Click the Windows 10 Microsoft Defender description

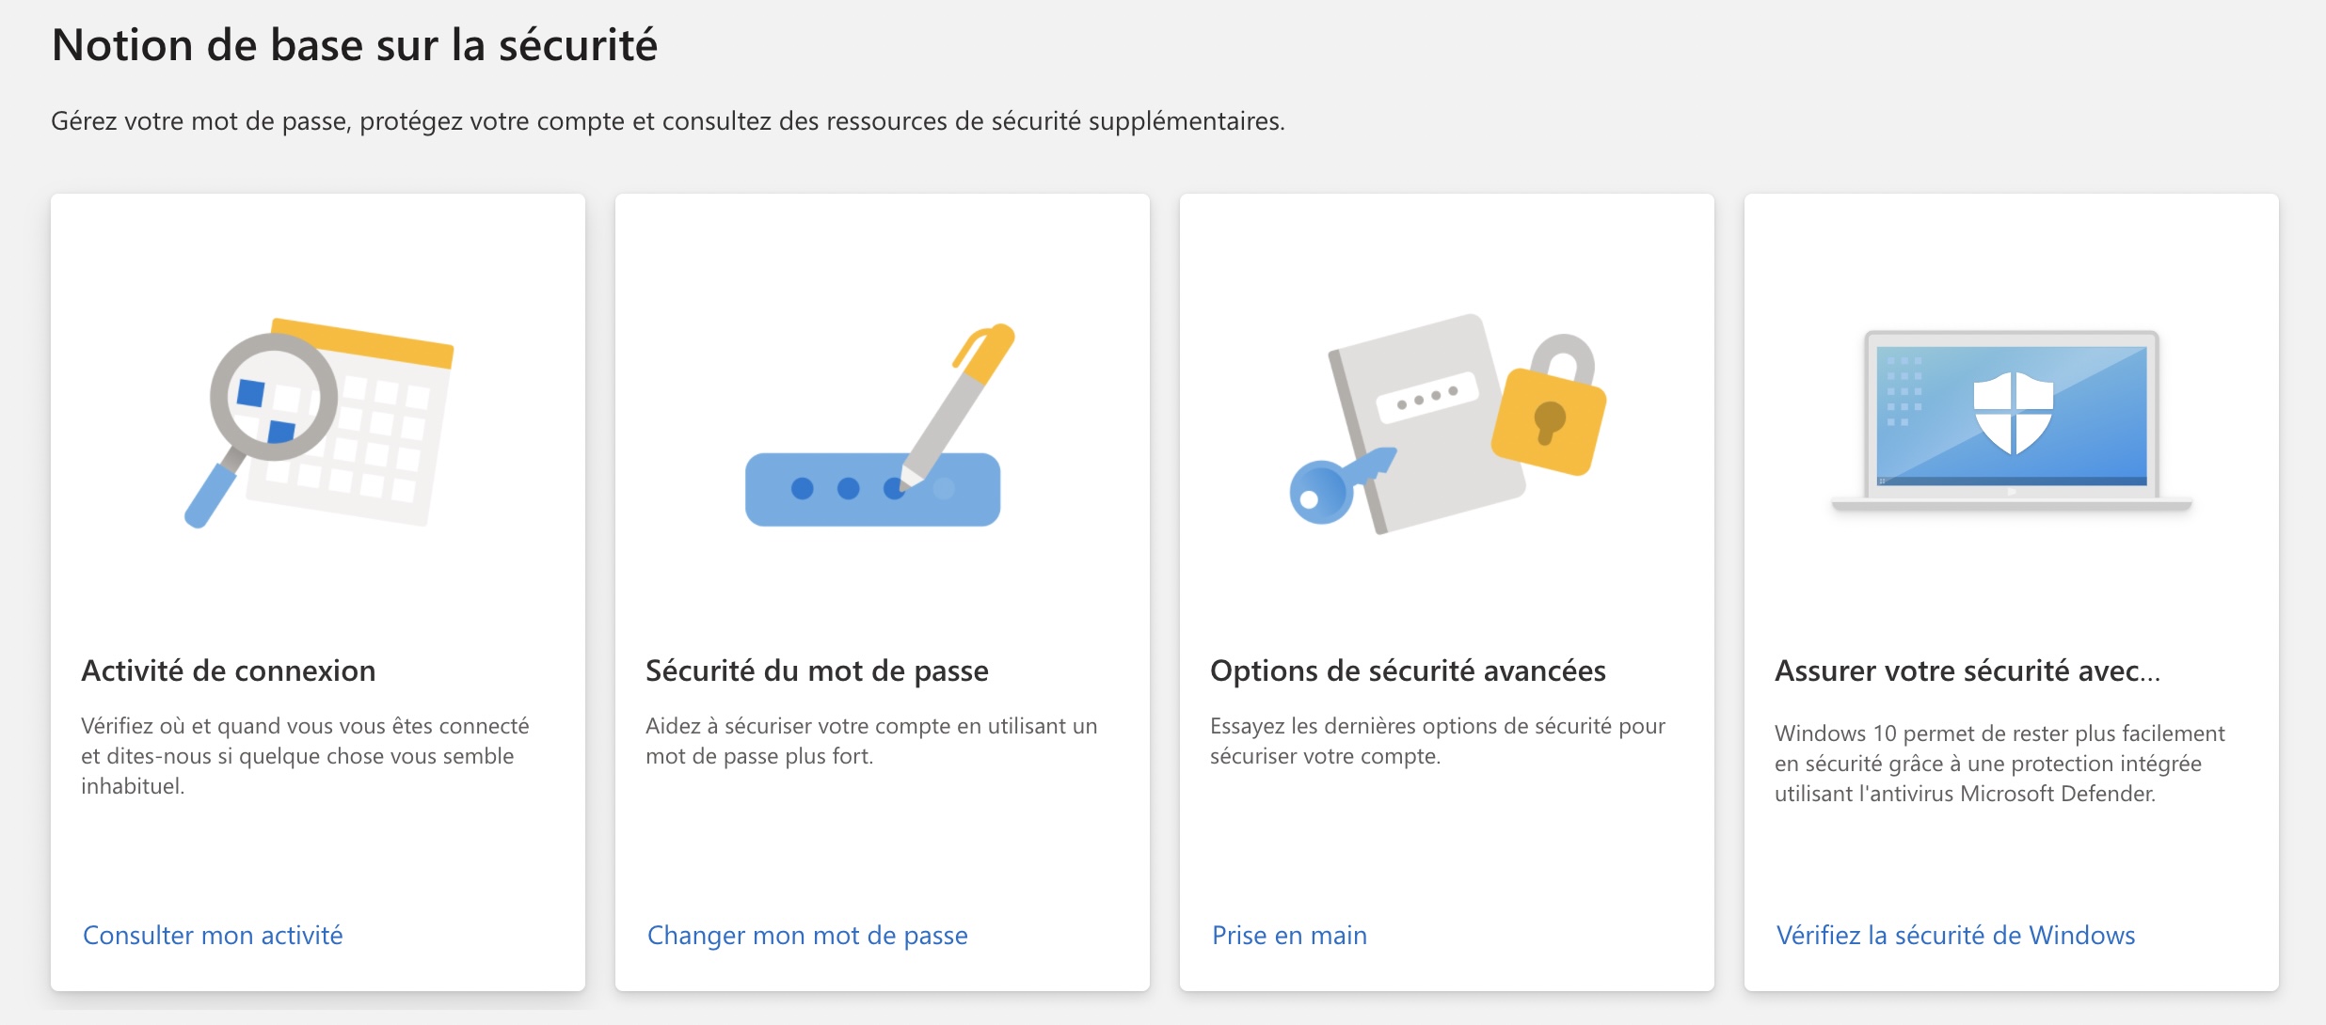1999,764
